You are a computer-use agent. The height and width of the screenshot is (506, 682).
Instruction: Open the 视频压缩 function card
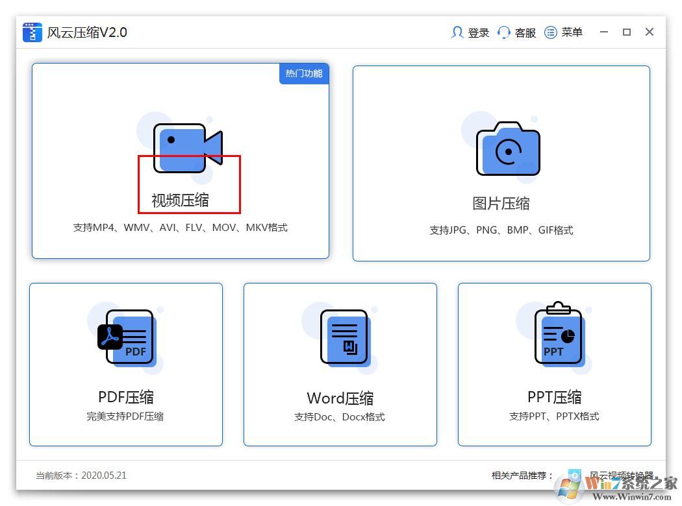(181, 162)
